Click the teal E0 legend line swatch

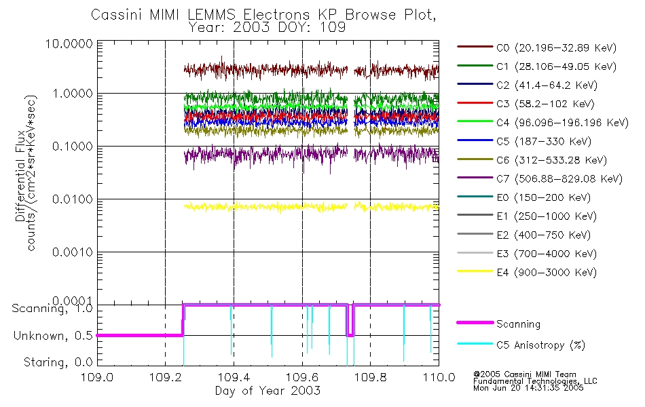point(475,197)
